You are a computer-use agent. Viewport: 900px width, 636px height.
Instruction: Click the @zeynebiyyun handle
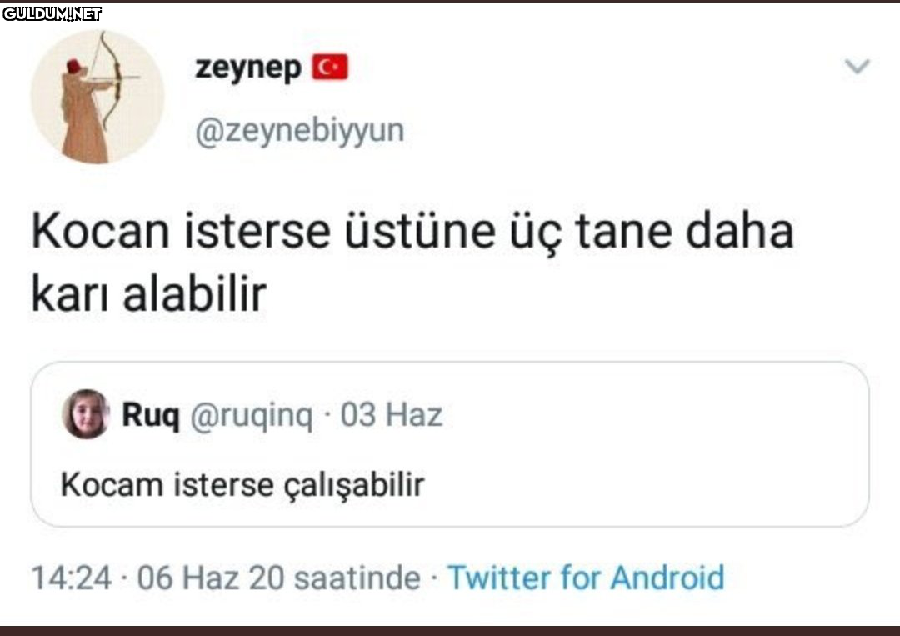pos(299,131)
